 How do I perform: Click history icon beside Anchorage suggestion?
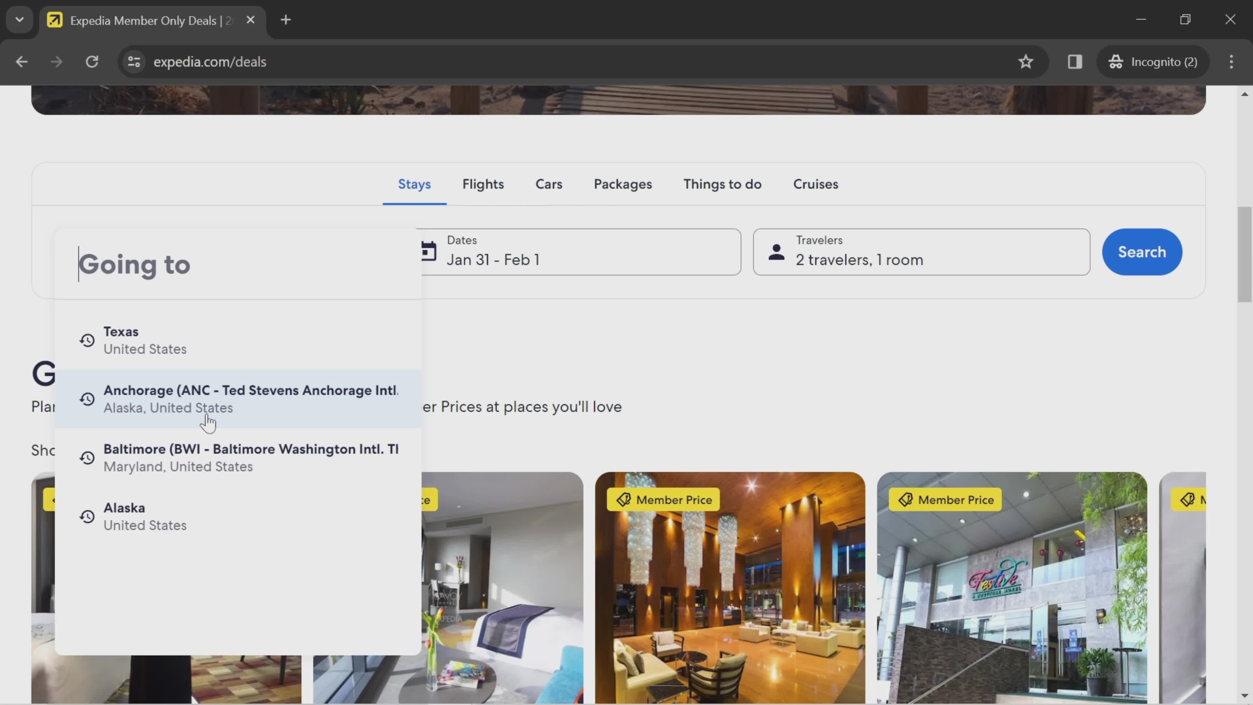click(x=87, y=399)
